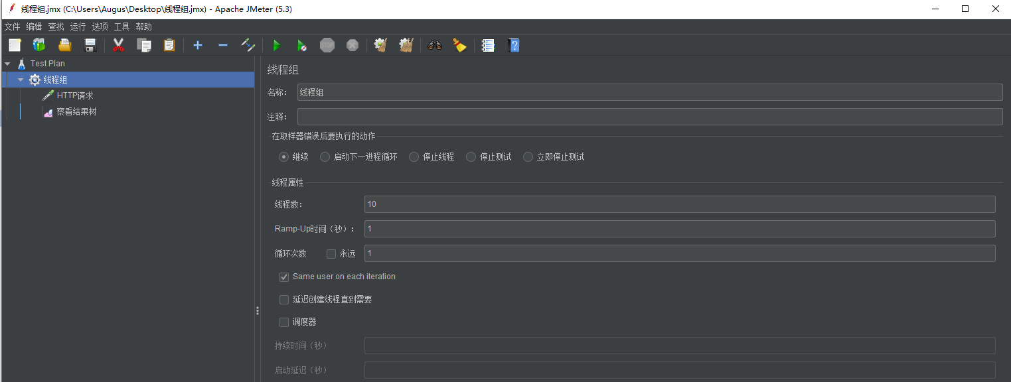Image resolution: width=1011 pixels, height=382 pixels.
Task: Paste element from clipboard icon
Action: tap(169, 45)
